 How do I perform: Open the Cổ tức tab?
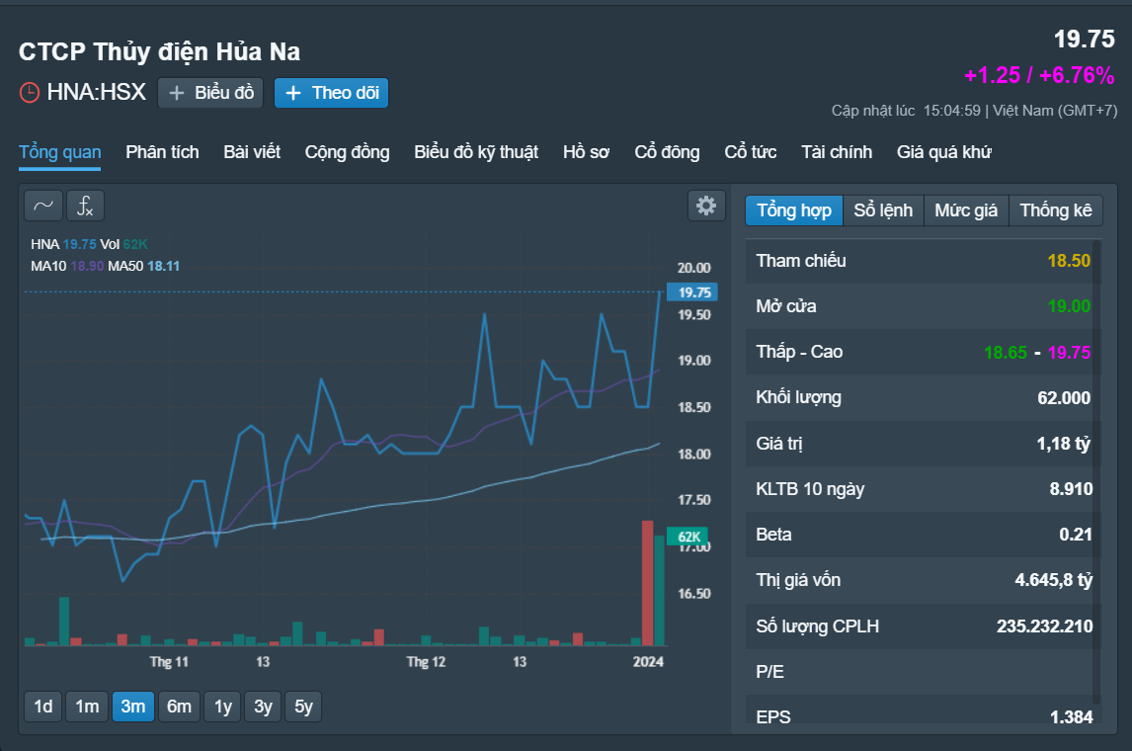click(x=751, y=152)
